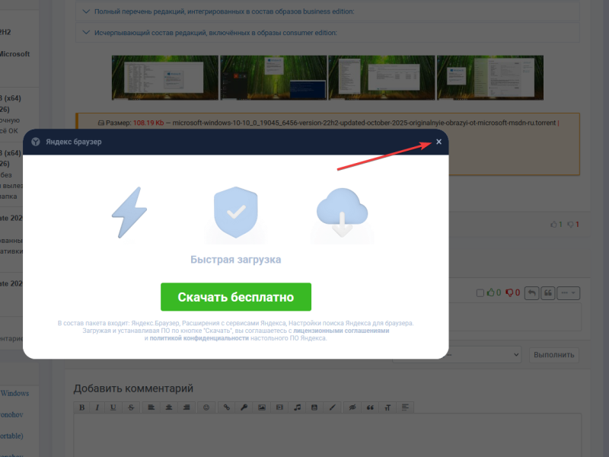Expand the consumer edition editions list
Image resolution: width=609 pixels, height=457 pixels.
tap(216, 33)
